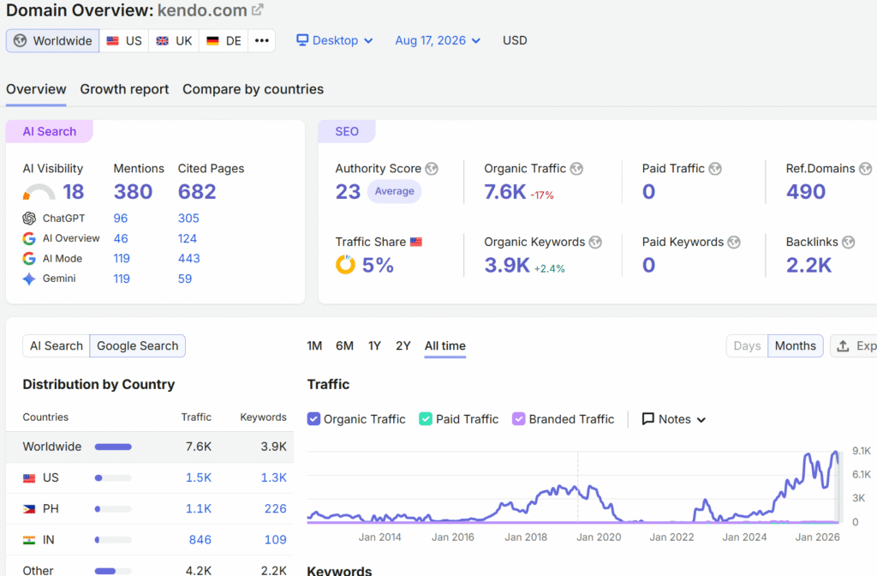Click globe icon next to Organic Keywords
The width and height of the screenshot is (877, 576).
pyautogui.click(x=596, y=242)
